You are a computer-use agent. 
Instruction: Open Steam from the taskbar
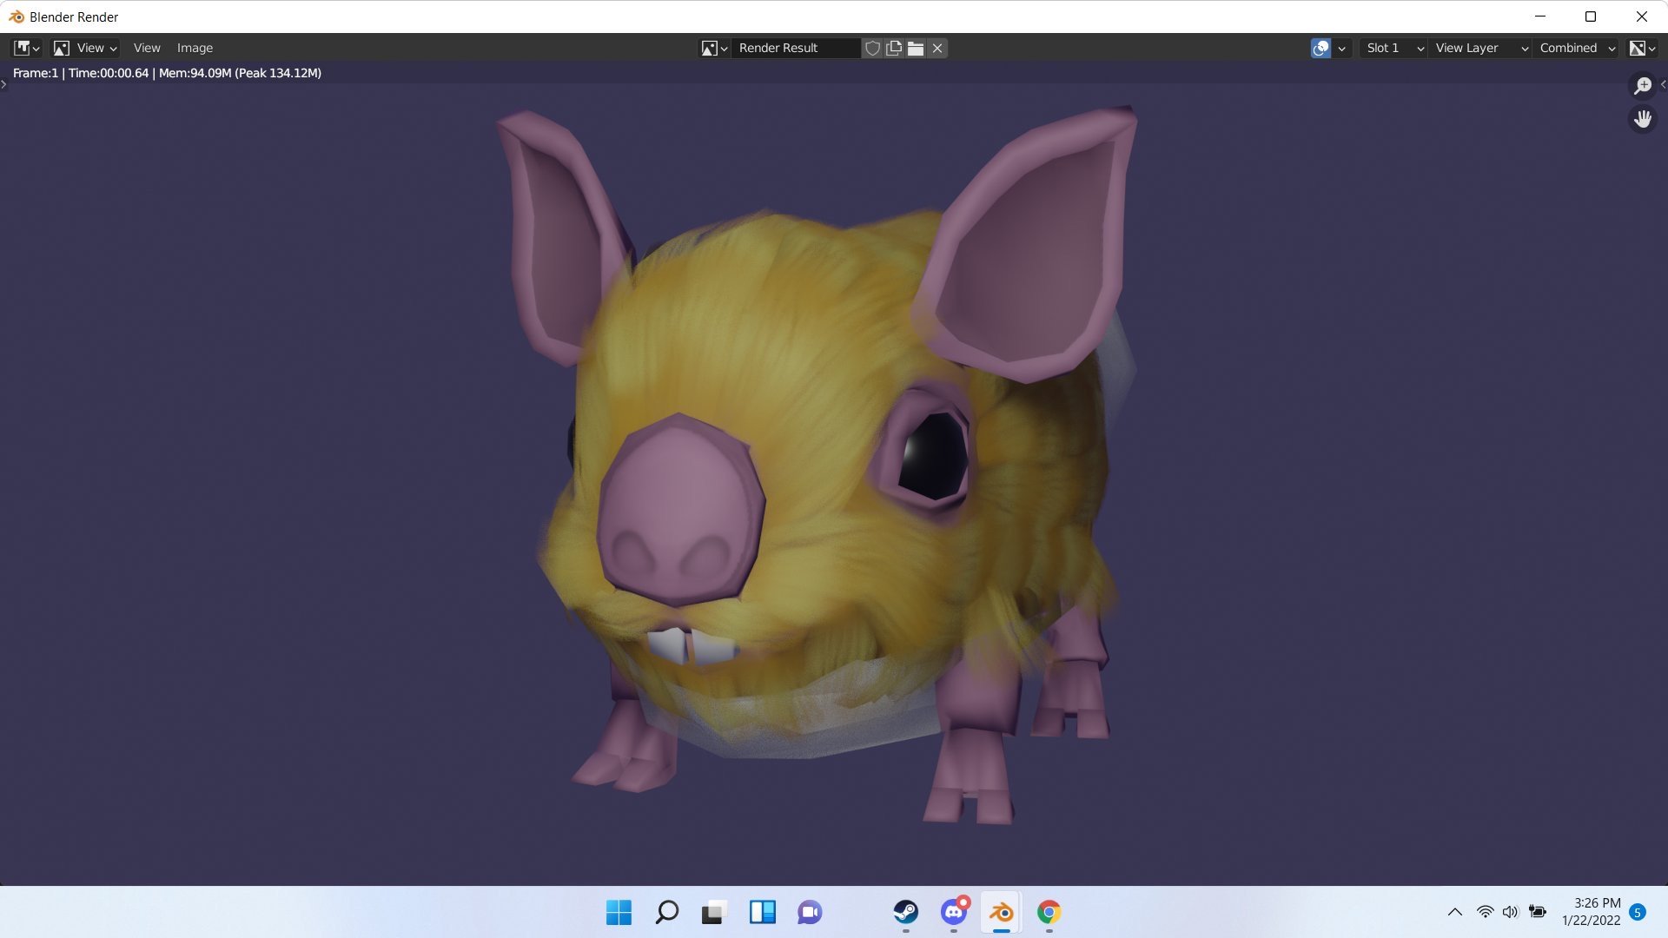905,912
